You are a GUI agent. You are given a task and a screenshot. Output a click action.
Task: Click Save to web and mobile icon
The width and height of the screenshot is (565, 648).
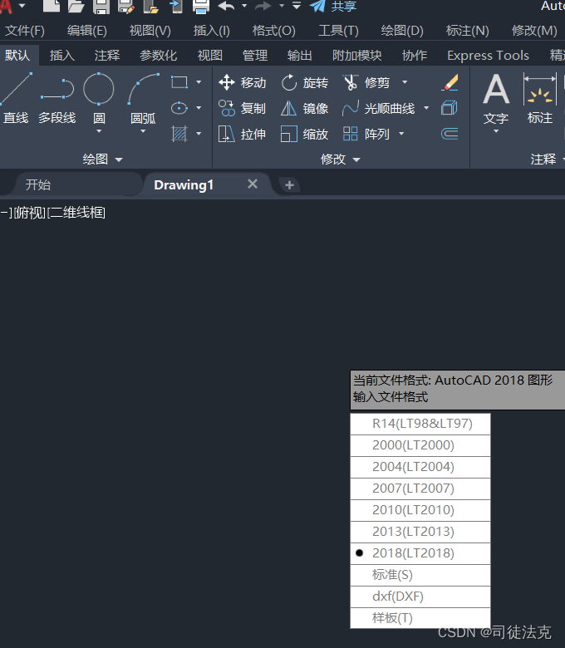pyautogui.click(x=176, y=6)
